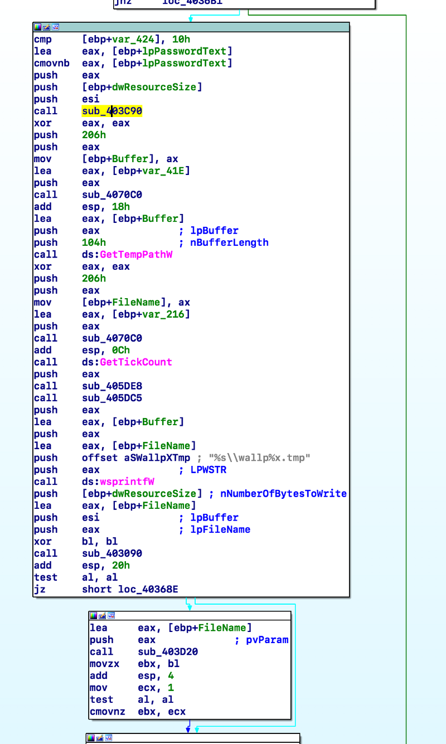Click the LPWSTR comment
The image size is (446, 744).
point(209,470)
